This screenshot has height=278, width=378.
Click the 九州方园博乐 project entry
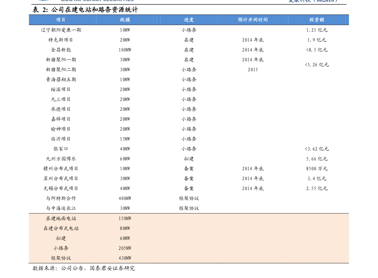[61, 158]
